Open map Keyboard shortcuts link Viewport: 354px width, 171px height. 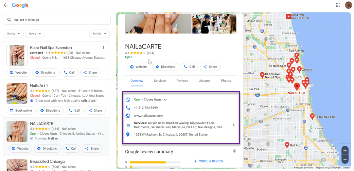tap(304, 168)
